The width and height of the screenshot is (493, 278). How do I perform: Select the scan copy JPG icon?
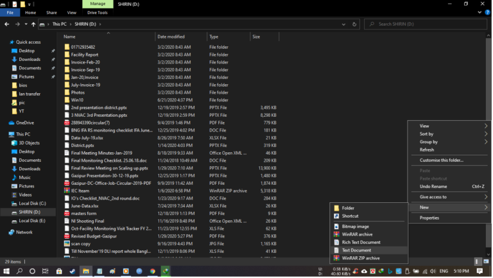(x=67, y=244)
